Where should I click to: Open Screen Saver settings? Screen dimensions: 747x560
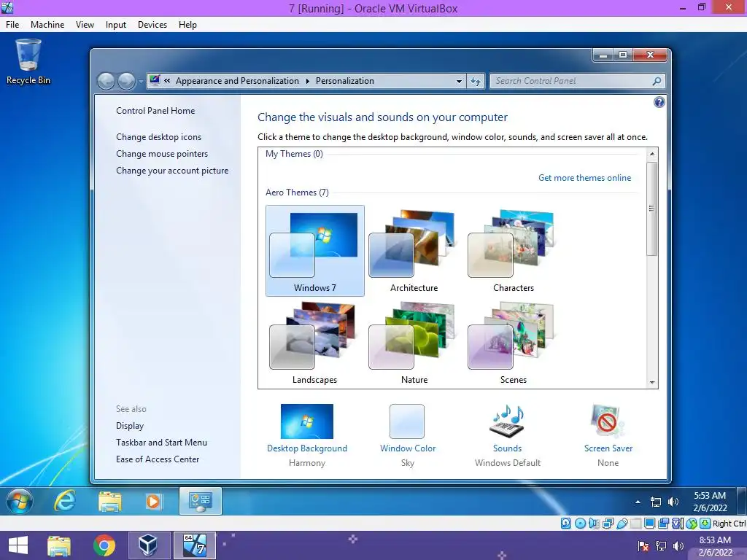click(608, 435)
